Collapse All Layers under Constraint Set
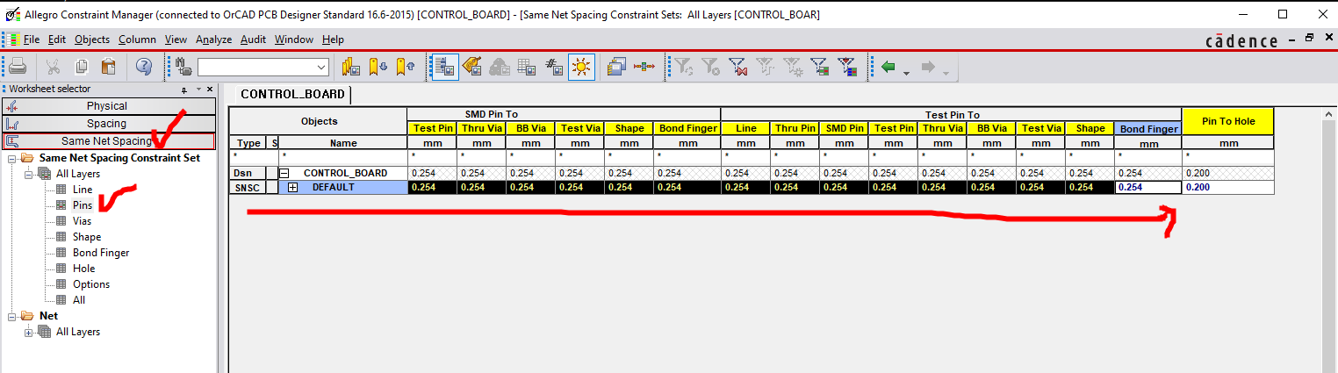Viewport: 1338px width, 373px height. click(x=29, y=174)
